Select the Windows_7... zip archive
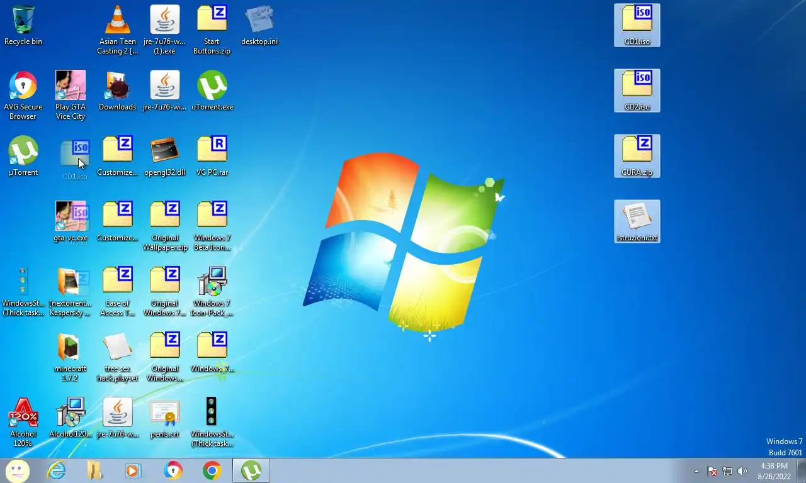 [x=212, y=352]
